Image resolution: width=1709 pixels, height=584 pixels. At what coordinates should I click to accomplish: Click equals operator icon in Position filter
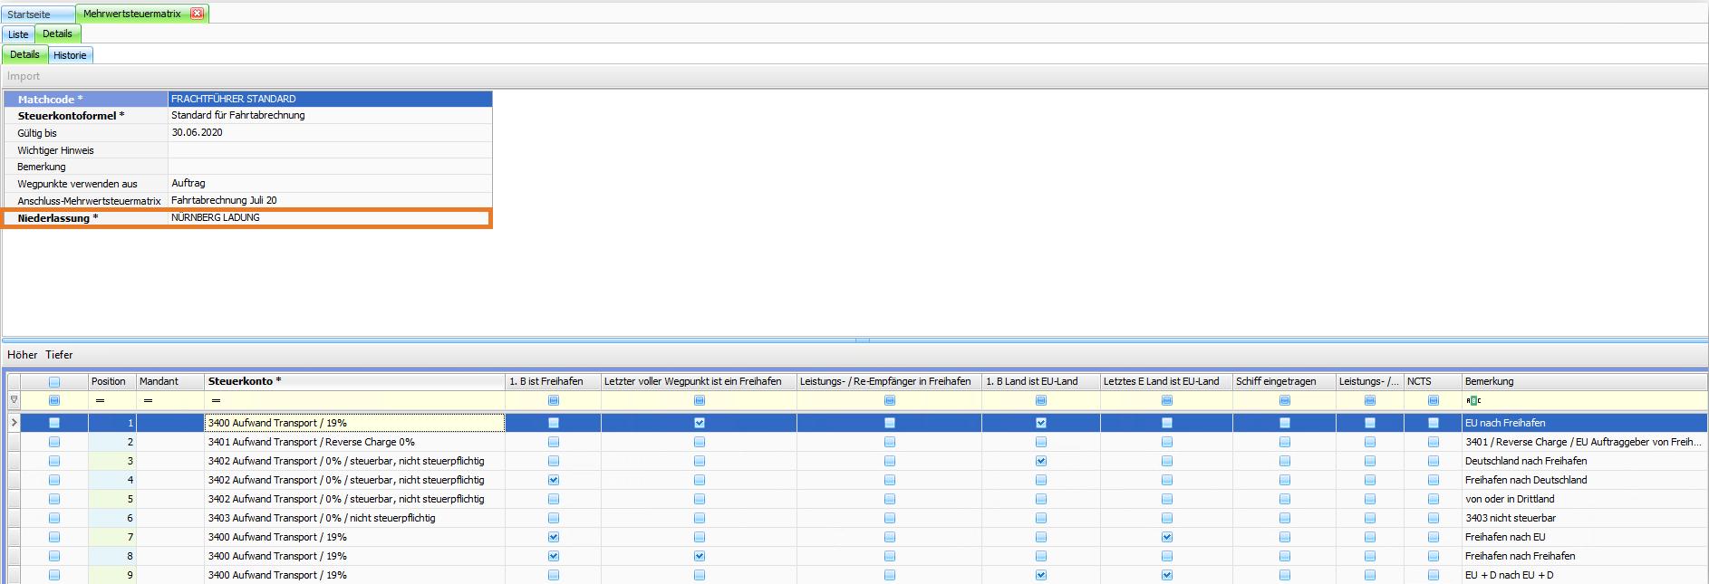[100, 400]
